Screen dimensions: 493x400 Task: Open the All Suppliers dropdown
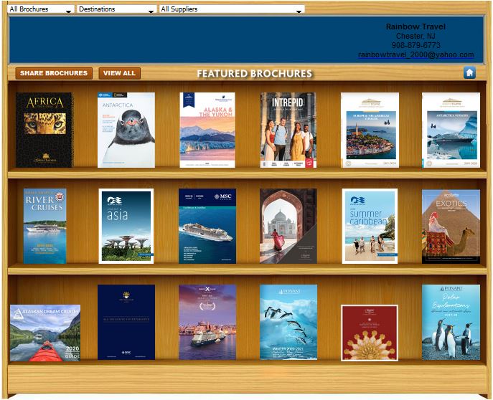point(231,9)
